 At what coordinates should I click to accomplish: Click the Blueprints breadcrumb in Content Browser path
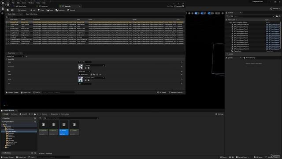pyautogui.click(x=54, y=114)
